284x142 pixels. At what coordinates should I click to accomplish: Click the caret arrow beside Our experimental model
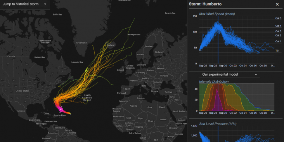point(256,75)
